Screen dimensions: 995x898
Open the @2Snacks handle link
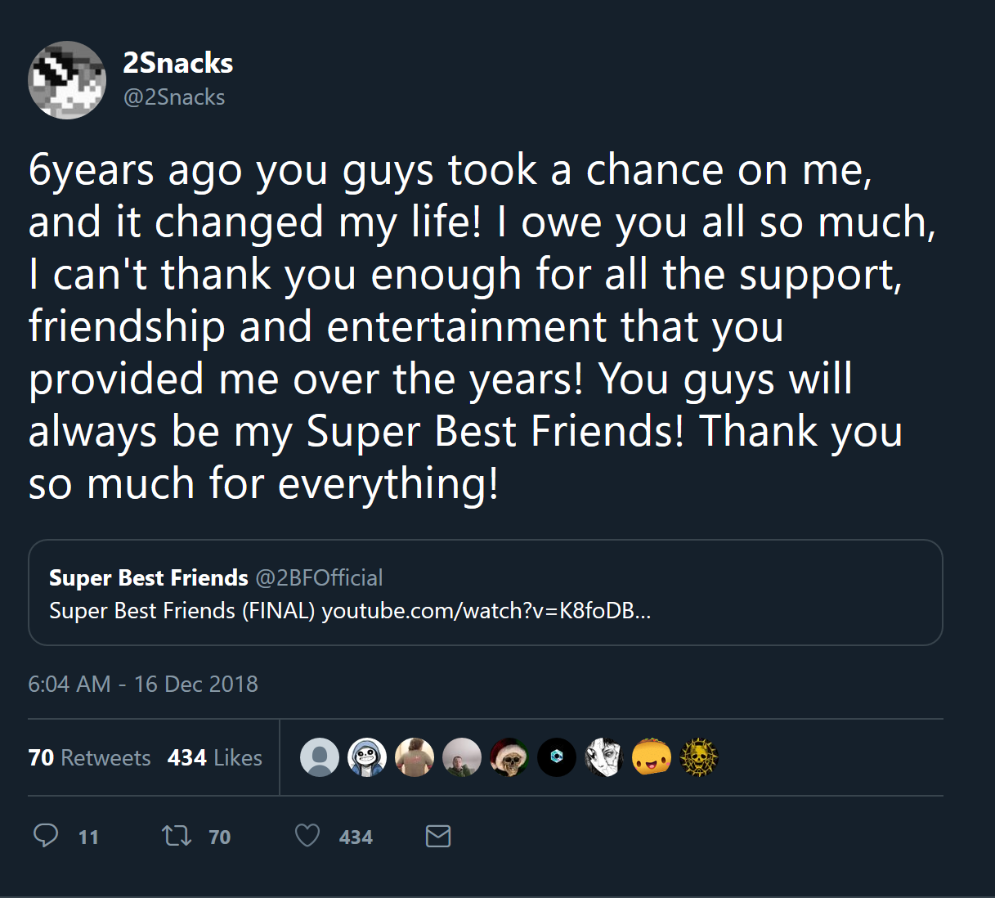[x=174, y=97]
